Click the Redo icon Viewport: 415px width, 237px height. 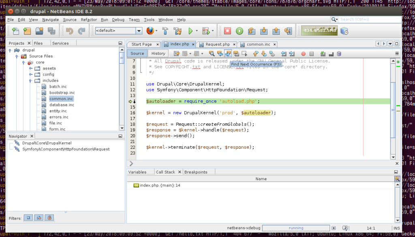[x=81, y=31]
